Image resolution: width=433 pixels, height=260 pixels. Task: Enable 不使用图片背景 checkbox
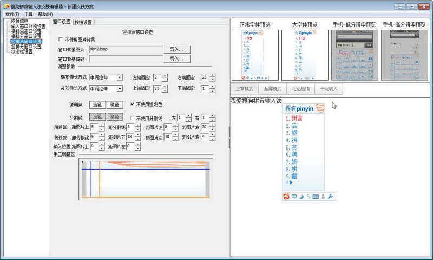coord(61,40)
